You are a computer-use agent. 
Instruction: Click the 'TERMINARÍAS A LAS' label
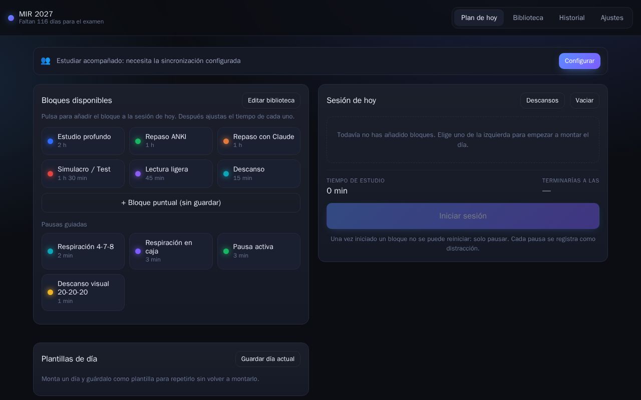[x=570, y=180]
